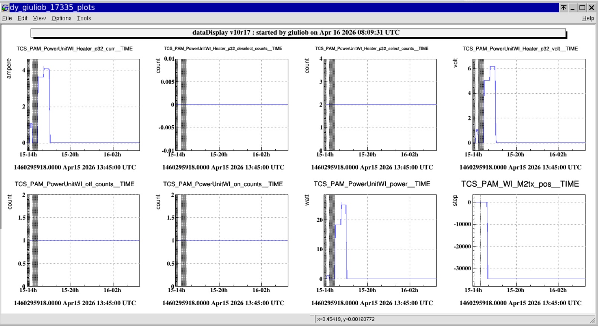The width and height of the screenshot is (598, 326).
Task: Select the Heater_p32_curr plot title
Action: coord(74,49)
